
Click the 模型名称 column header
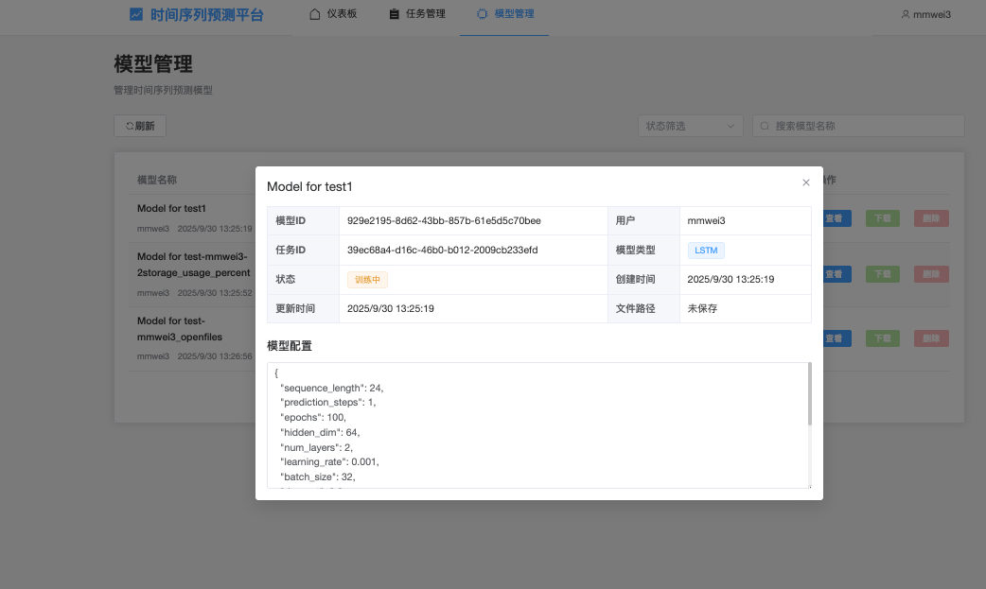pos(157,180)
